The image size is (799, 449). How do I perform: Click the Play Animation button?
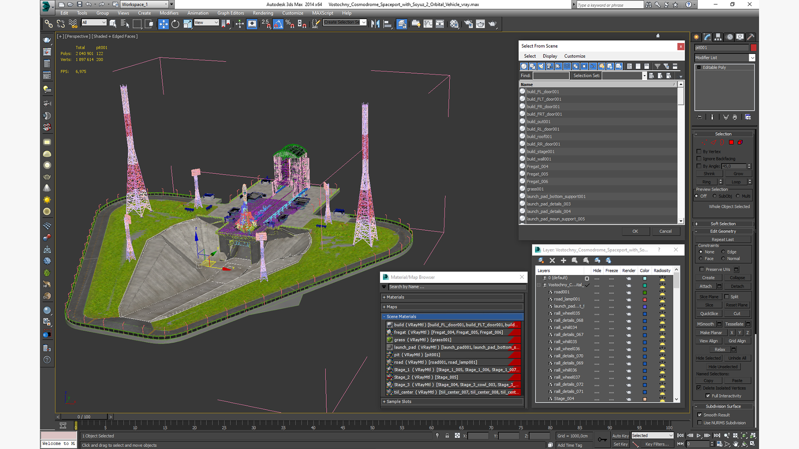pos(699,436)
